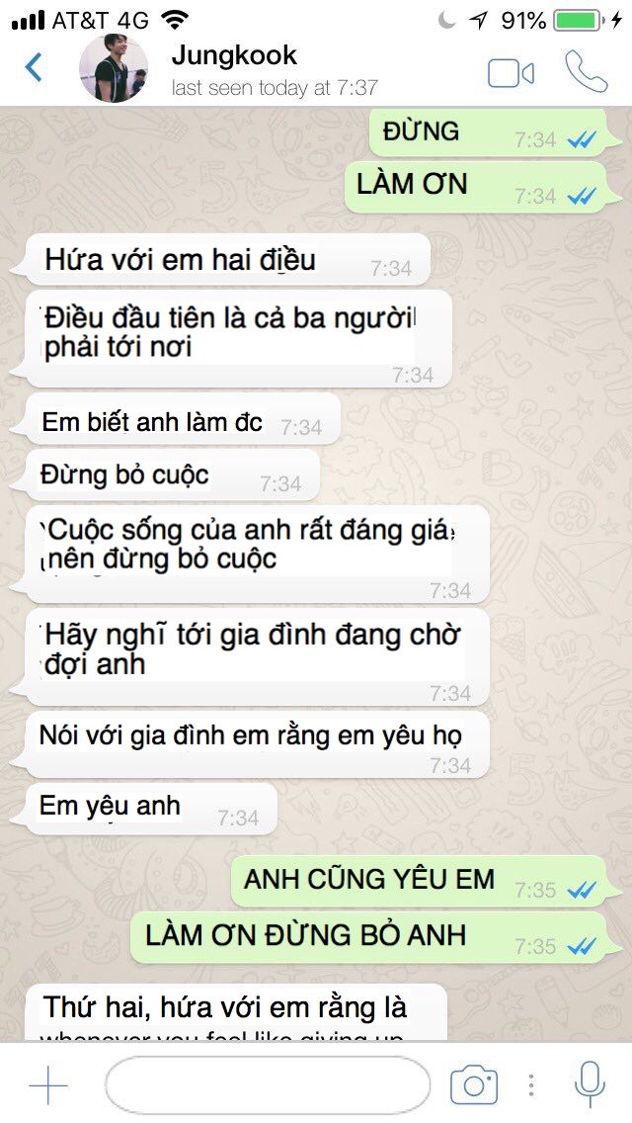Screen dimensions: 632x1123
Task: Select the LÀM ƠN sent message bubble
Action: point(477,186)
